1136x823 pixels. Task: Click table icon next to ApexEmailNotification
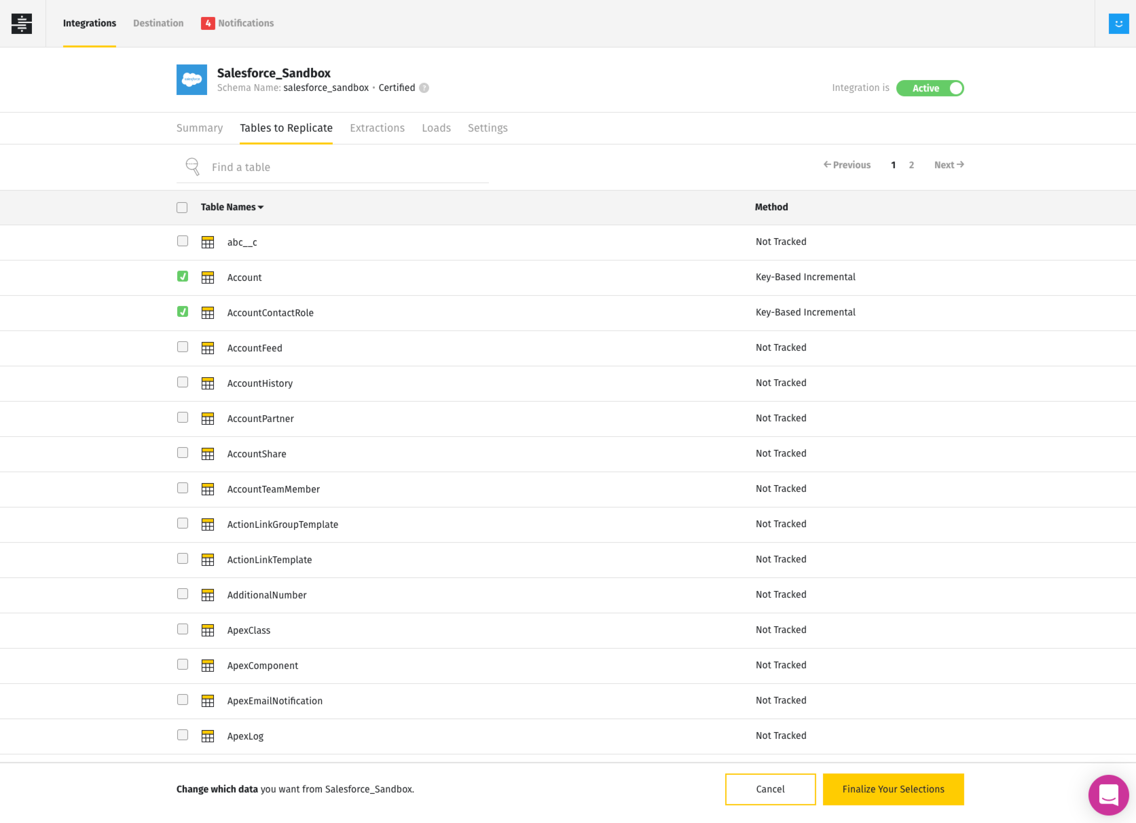tap(208, 701)
